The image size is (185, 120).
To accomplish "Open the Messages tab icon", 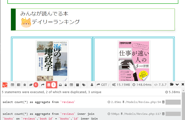I will pos(13,85).
